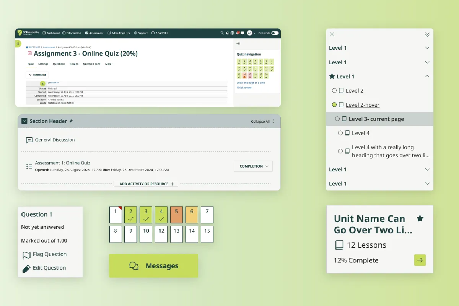Mark completion circle for long Level 4 heading
The height and width of the screenshot is (306, 459).
pyautogui.click(x=340, y=151)
